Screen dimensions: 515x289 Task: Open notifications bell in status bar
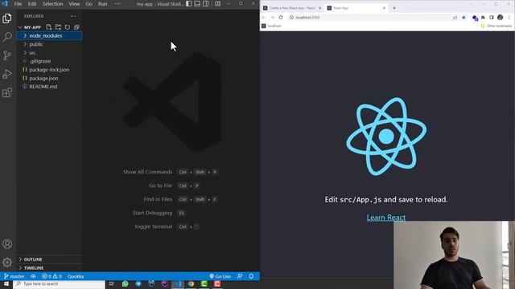tap(251, 276)
